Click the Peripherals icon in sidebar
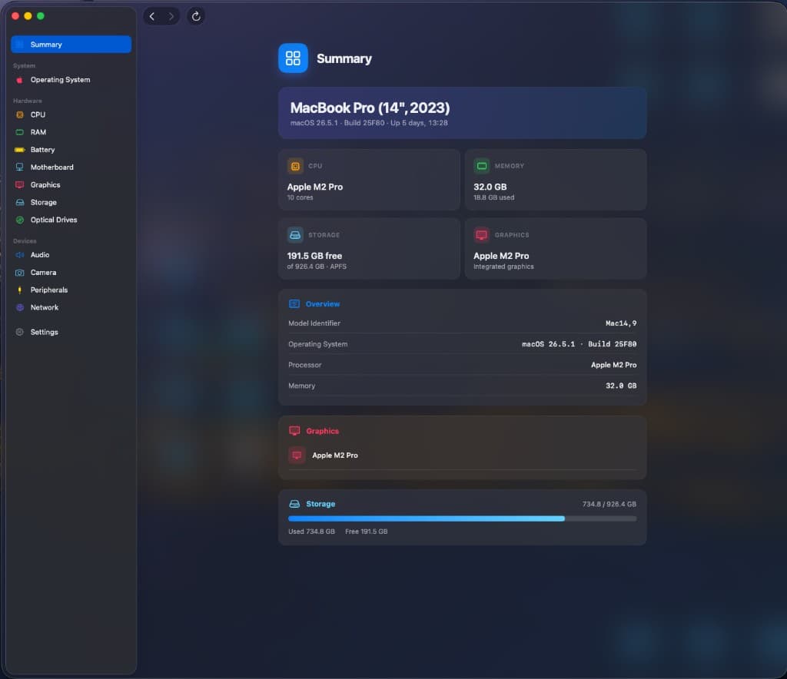The height and width of the screenshot is (679, 787). [19, 290]
